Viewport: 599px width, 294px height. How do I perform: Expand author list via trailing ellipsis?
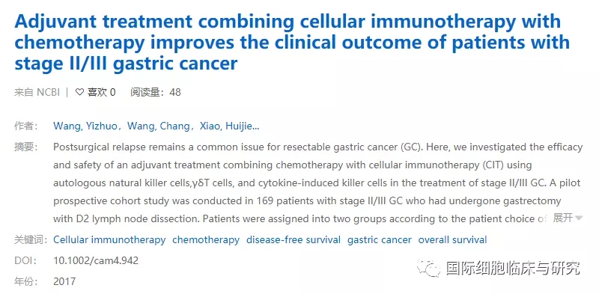[256, 126]
